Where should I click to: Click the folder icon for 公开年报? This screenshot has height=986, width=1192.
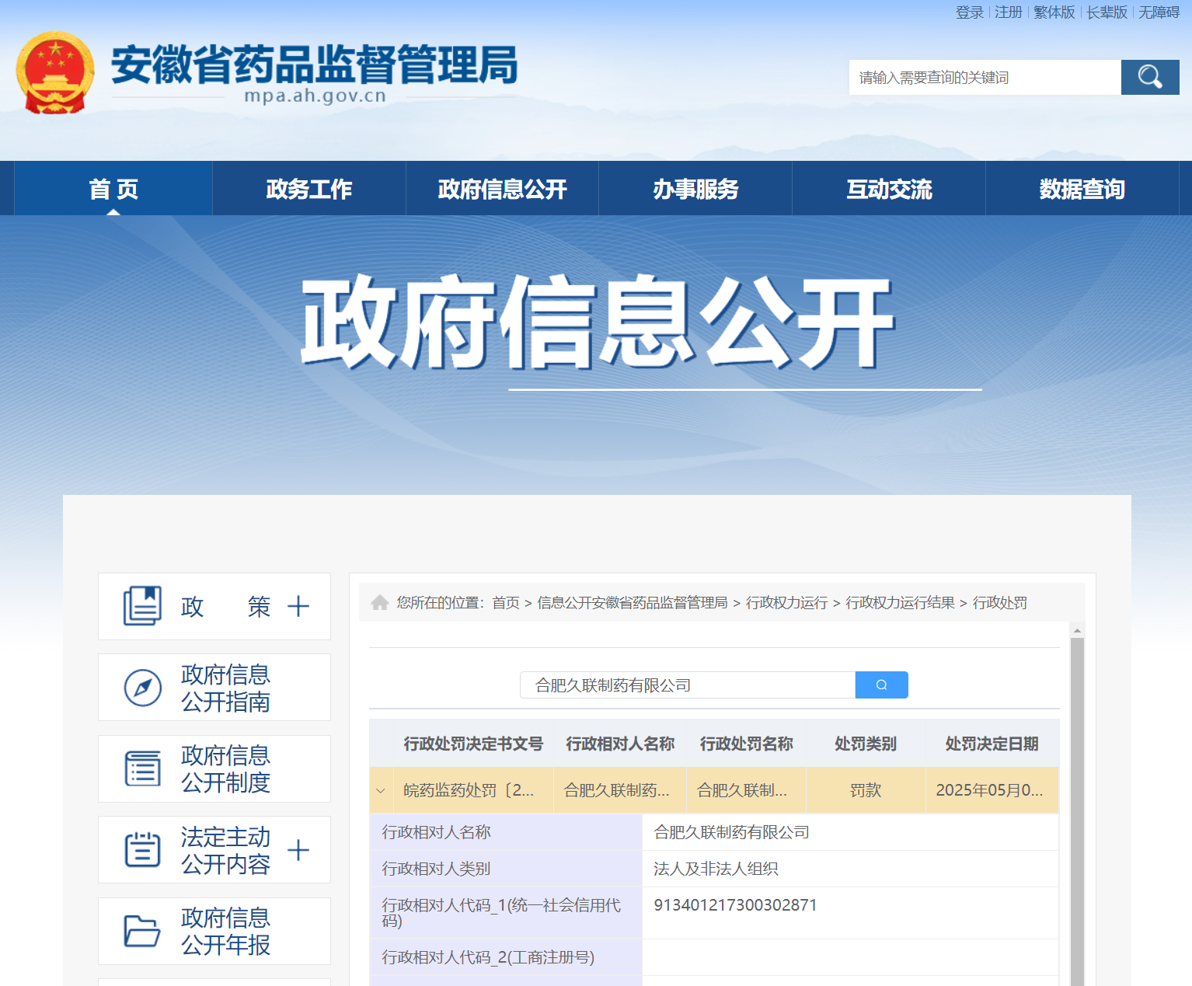[143, 931]
